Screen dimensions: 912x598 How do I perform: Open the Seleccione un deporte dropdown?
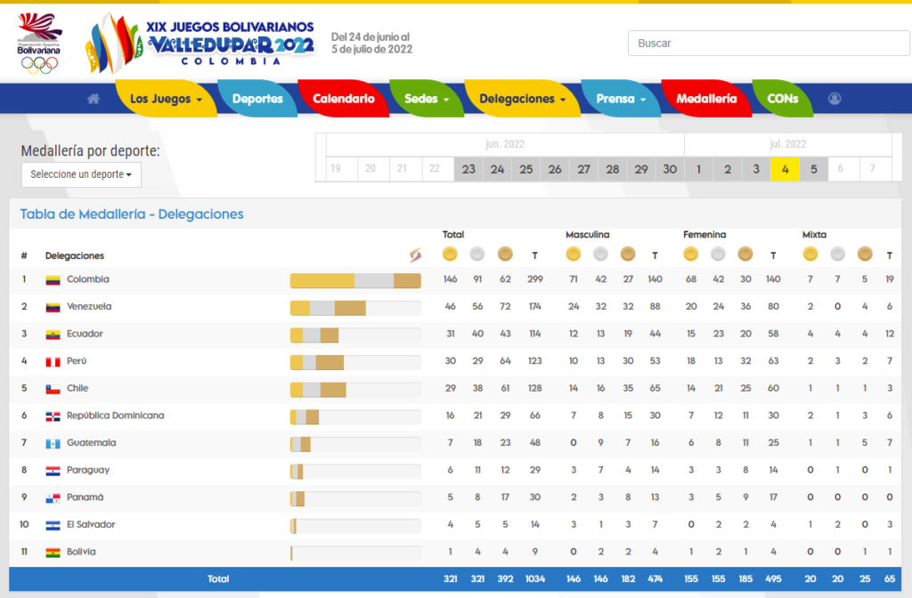[x=81, y=174]
